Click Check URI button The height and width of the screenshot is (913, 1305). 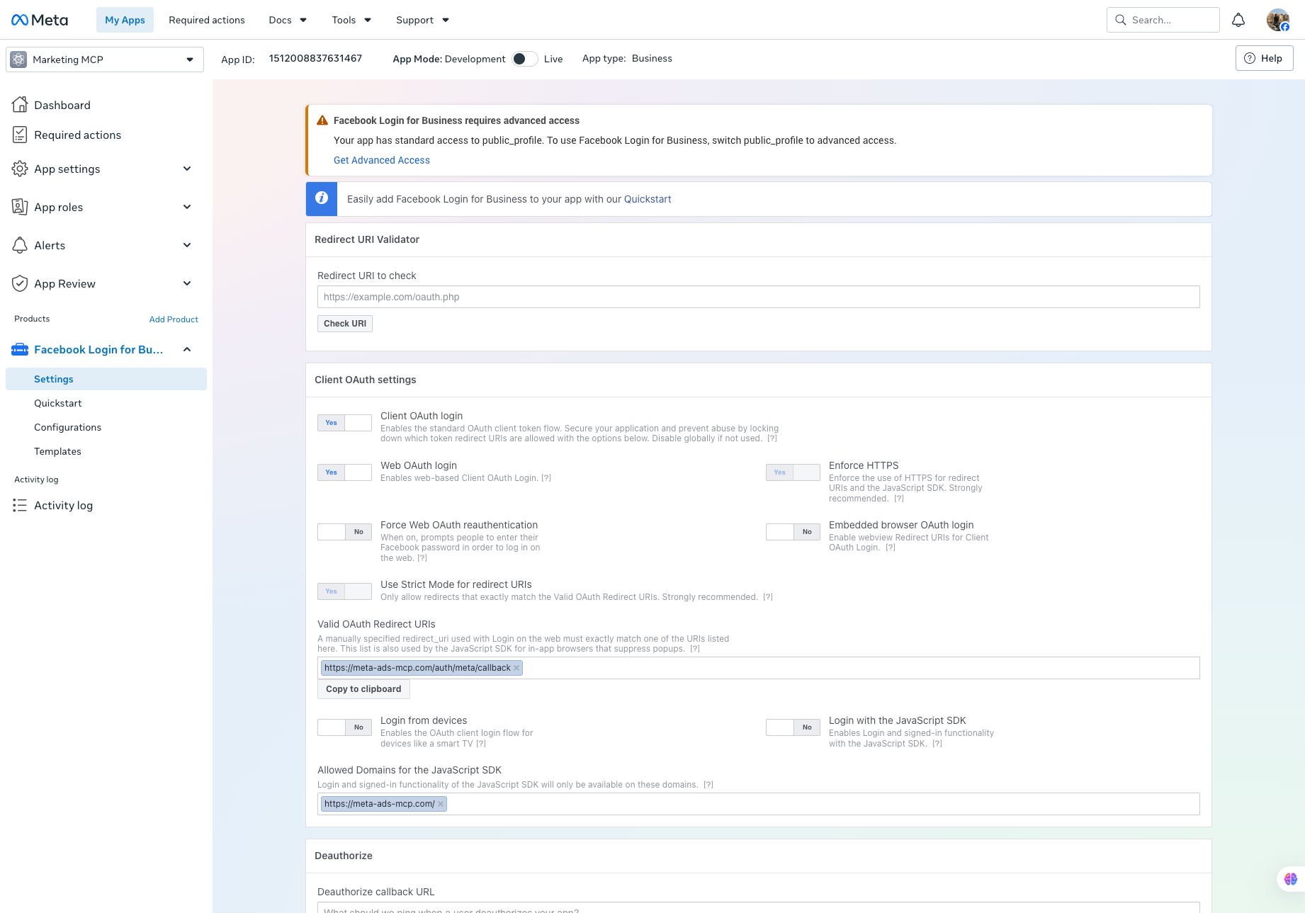pos(345,324)
